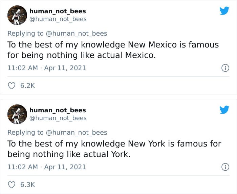Open timestamp of the New York tweet
Viewport: 237px width, 194px height.
(47, 167)
